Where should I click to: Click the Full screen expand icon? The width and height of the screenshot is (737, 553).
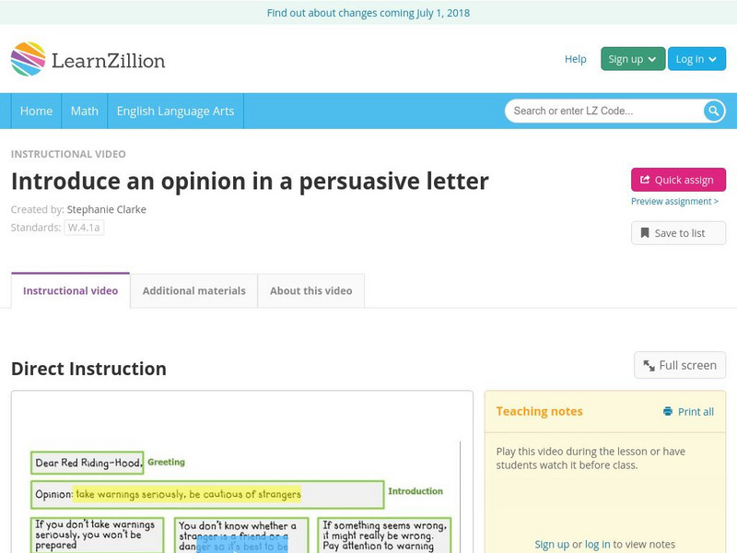point(649,366)
